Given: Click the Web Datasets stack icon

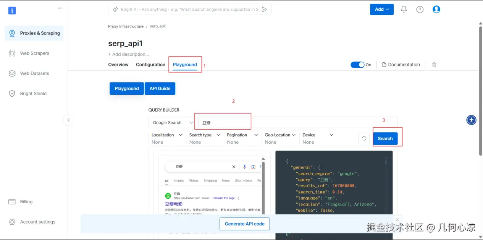Looking at the screenshot, I should point(12,73).
